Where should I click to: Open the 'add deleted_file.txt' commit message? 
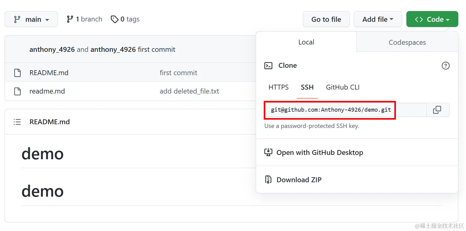pos(189,91)
